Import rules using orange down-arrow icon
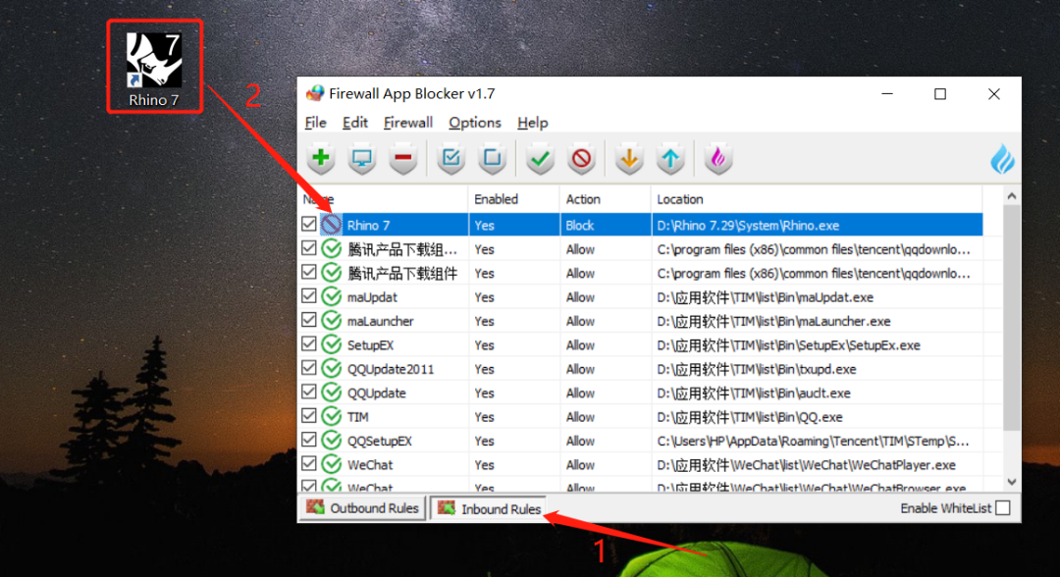Screen dimensions: 1060x577 (x=628, y=158)
